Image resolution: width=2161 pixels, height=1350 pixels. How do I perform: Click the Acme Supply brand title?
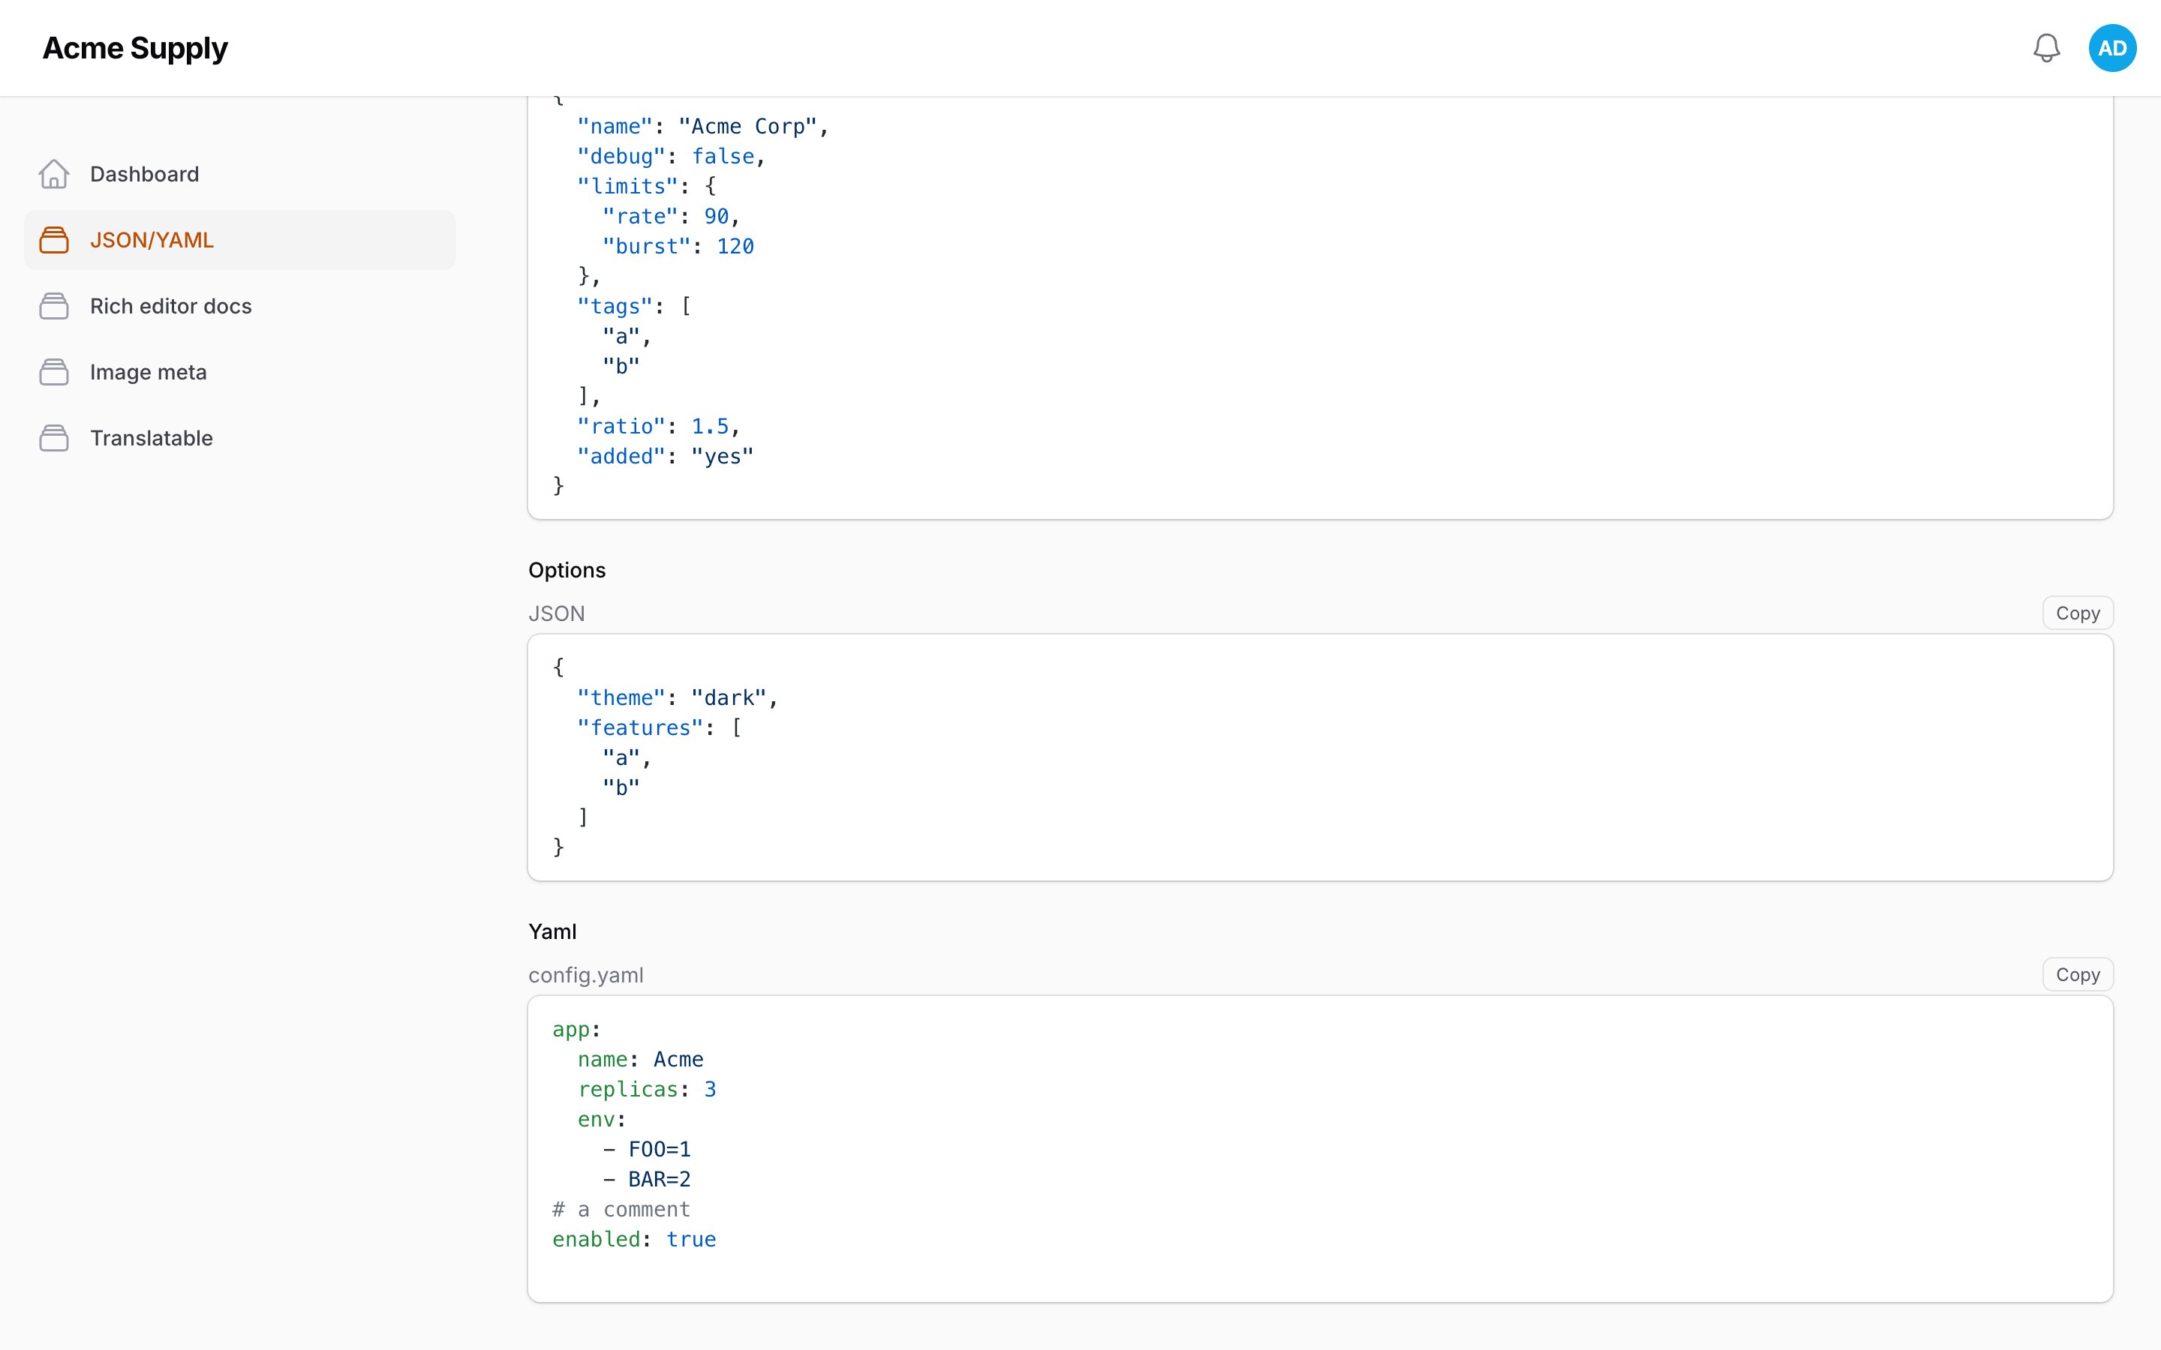tap(135, 48)
